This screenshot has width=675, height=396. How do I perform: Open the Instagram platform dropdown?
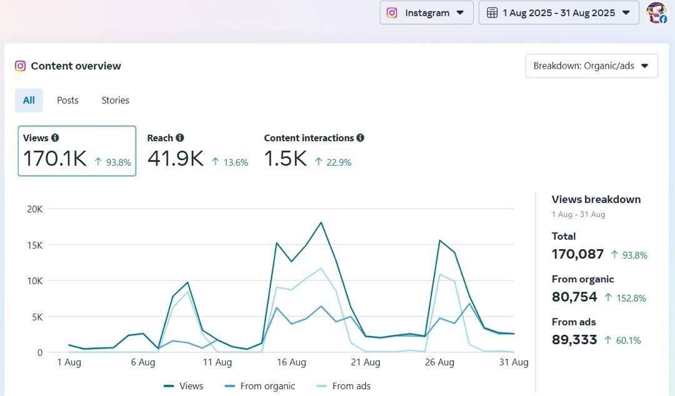pos(426,12)
